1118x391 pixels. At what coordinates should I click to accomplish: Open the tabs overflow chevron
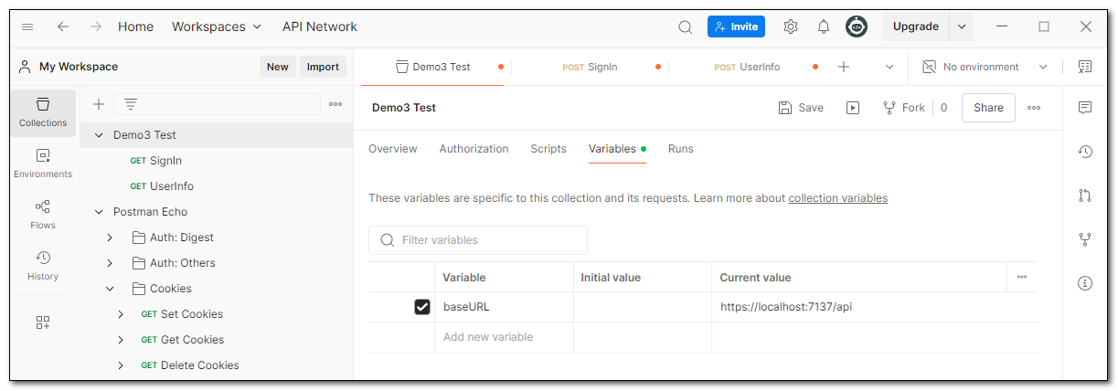point(889,67)
